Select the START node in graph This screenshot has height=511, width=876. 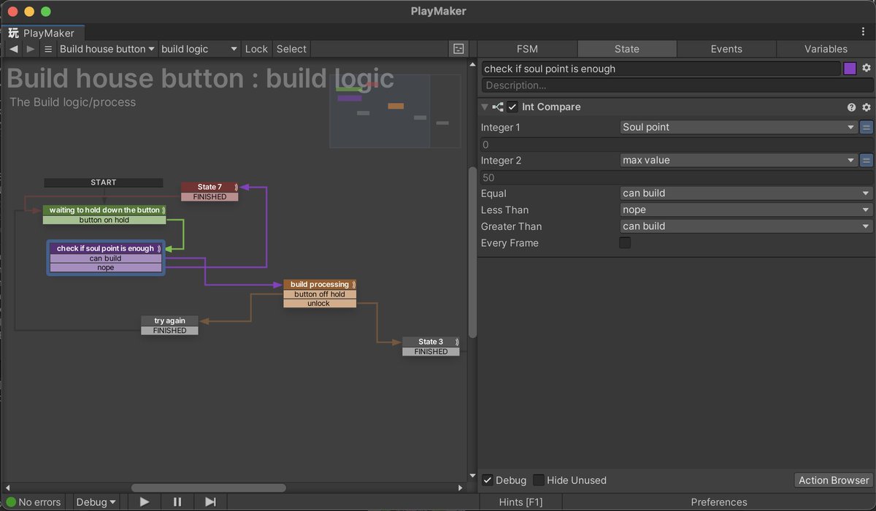(103, 182)
